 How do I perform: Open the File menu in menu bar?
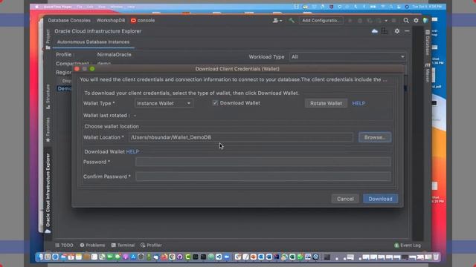click(80, 7)
